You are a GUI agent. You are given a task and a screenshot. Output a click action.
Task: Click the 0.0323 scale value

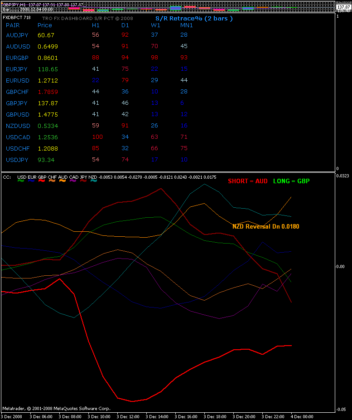click(343, 176)
